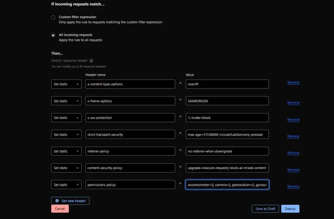The width and height of the screenshot is (334, 219).
Task: Open Set static dropdown for x-xss-protection row
Action: pyautogui.click(x=66, y=118)
